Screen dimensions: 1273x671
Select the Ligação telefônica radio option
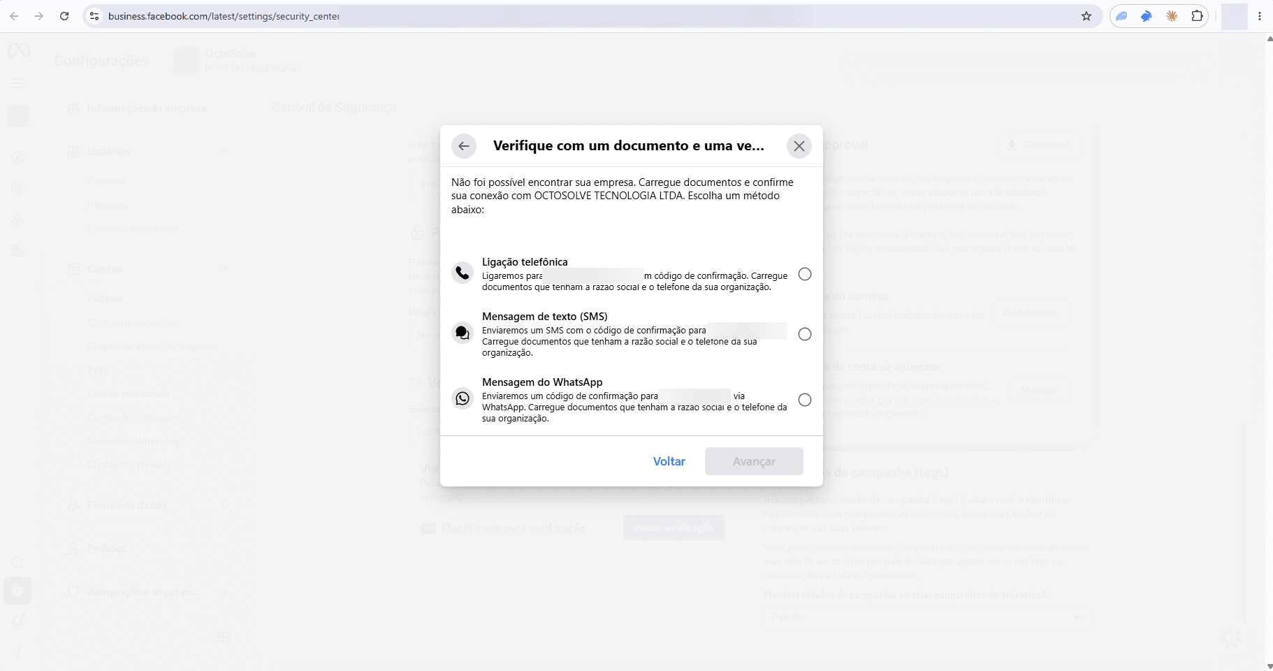point(805,274)
